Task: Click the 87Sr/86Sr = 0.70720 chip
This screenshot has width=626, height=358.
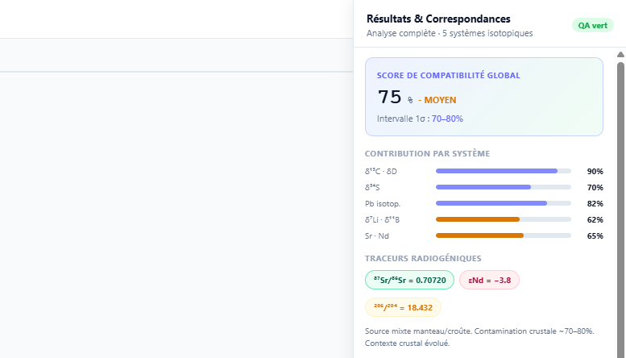Action: click(408, 280)
